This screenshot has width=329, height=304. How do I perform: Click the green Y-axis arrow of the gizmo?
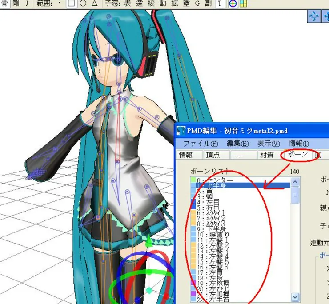click(x=148, y=241)
